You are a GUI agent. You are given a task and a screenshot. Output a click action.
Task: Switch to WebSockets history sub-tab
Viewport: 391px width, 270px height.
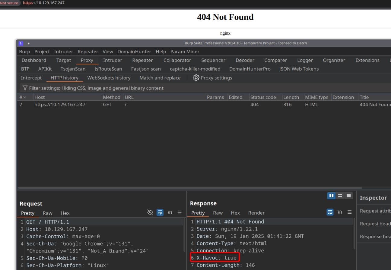click(109, 78)
